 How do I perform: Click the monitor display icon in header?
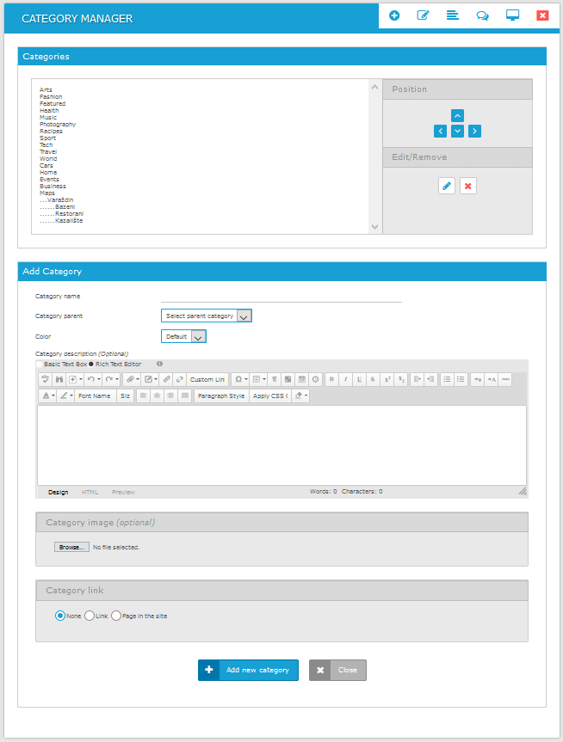coord(512,15)
